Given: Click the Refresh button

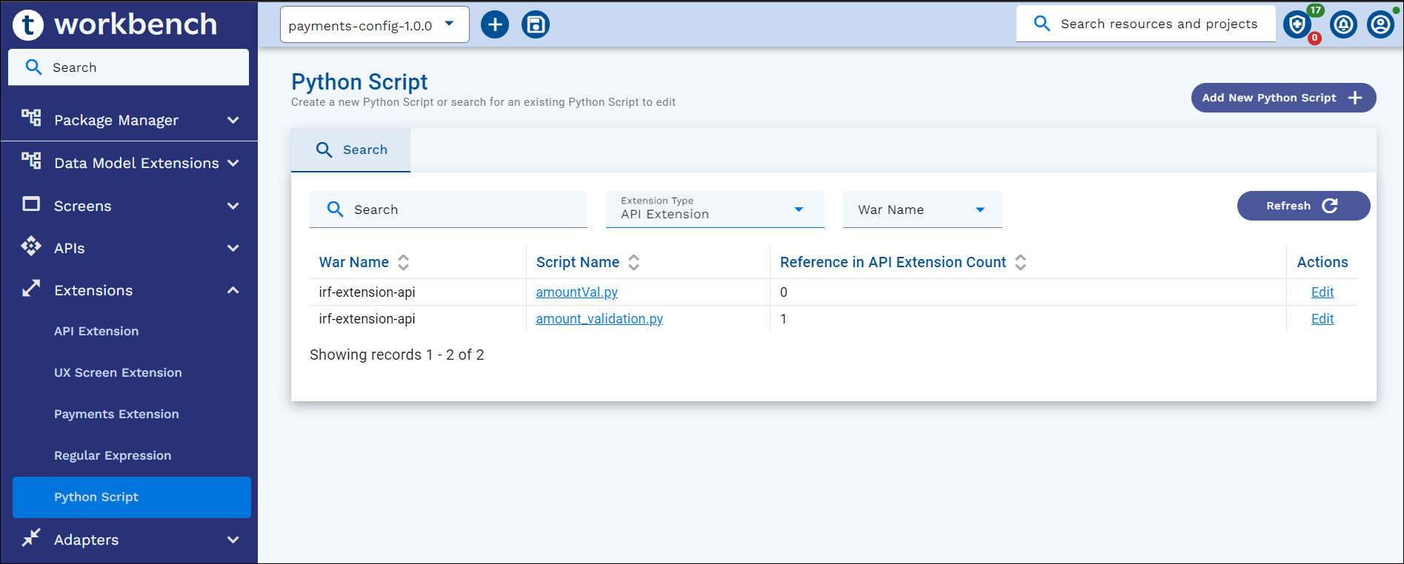Looking at the screenshot, I should pyautogui.click(x=1303, y=206).
